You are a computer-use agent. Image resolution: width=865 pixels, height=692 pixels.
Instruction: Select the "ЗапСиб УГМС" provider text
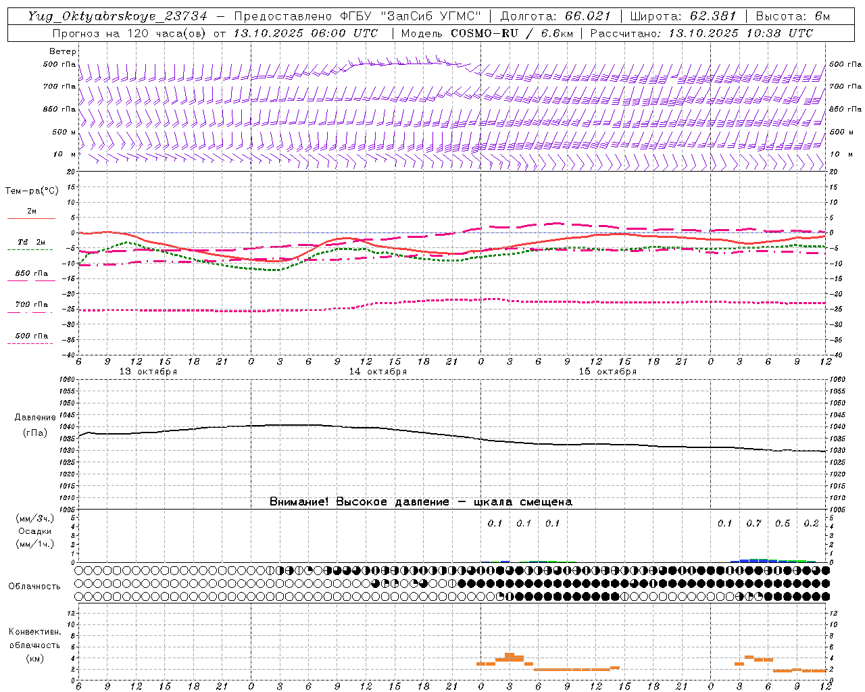coord(430,16)
